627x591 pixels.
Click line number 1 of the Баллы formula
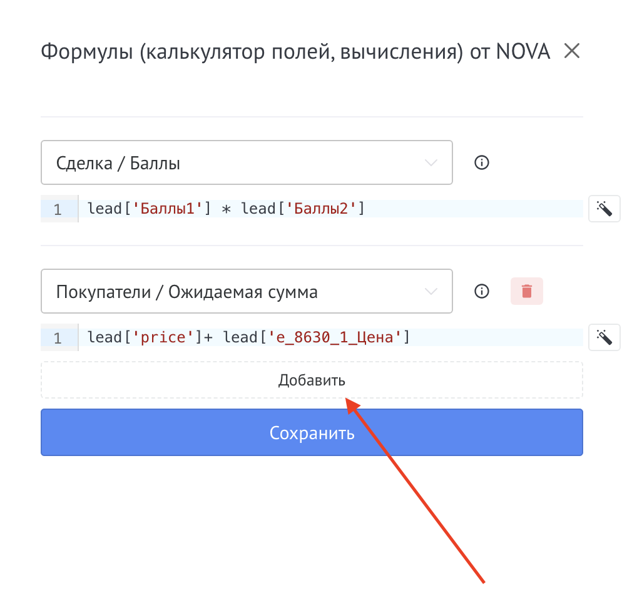coord(58,209)
